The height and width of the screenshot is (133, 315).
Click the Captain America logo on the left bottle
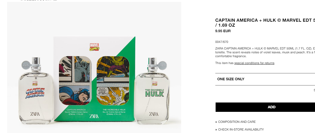pos(35,93)
